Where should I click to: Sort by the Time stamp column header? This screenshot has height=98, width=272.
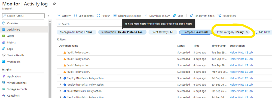(219, 46)
